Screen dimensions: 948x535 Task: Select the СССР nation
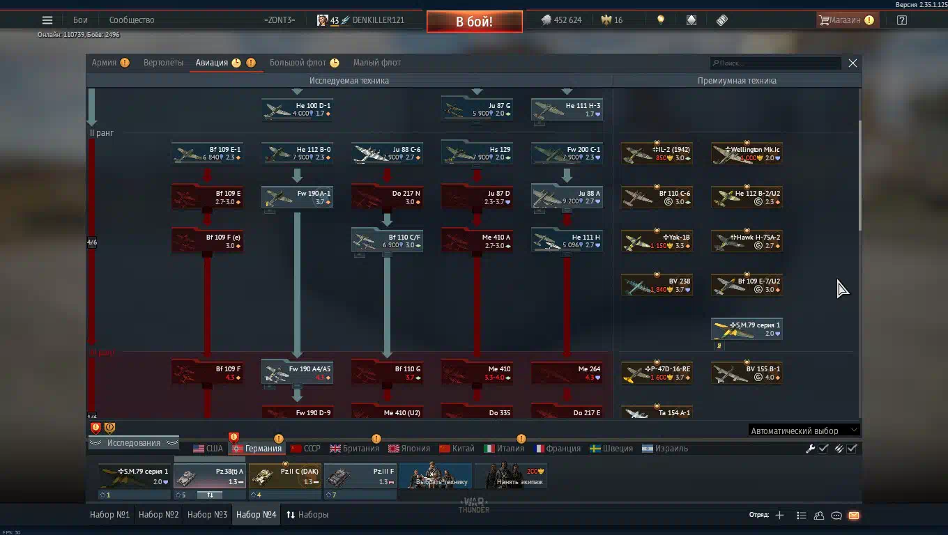305,449
